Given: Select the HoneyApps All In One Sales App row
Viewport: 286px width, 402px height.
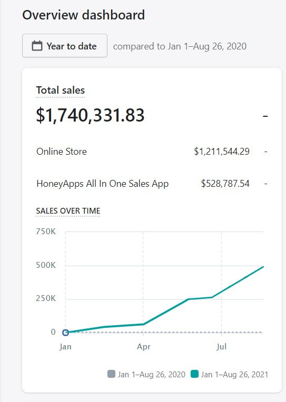Looking at the screenshot, I should 152,184.
